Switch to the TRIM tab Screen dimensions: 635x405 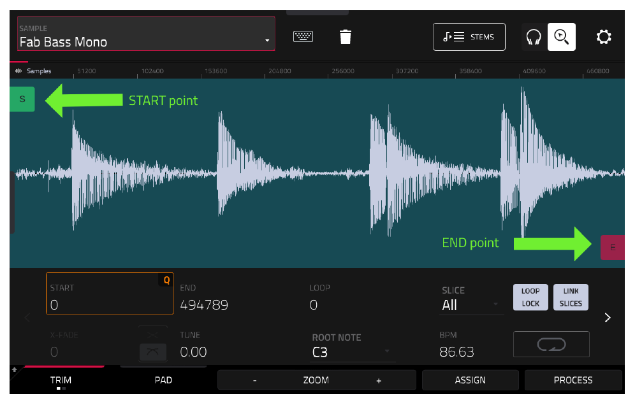click(x=61, y=380)
